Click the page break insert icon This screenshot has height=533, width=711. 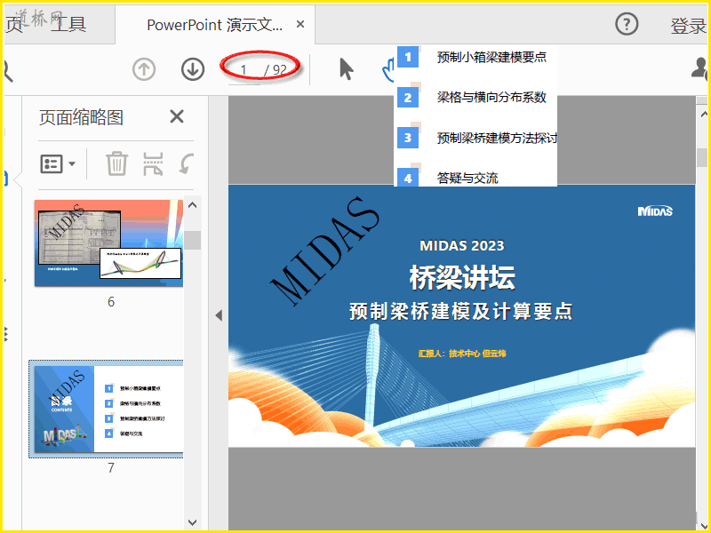tap(153, 163)
